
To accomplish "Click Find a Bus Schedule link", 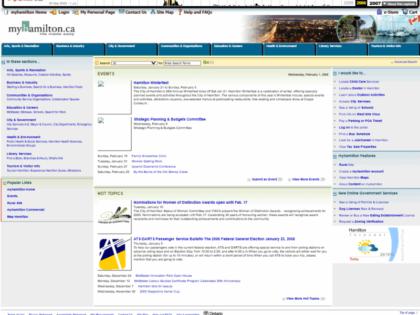I will (354, 134).
